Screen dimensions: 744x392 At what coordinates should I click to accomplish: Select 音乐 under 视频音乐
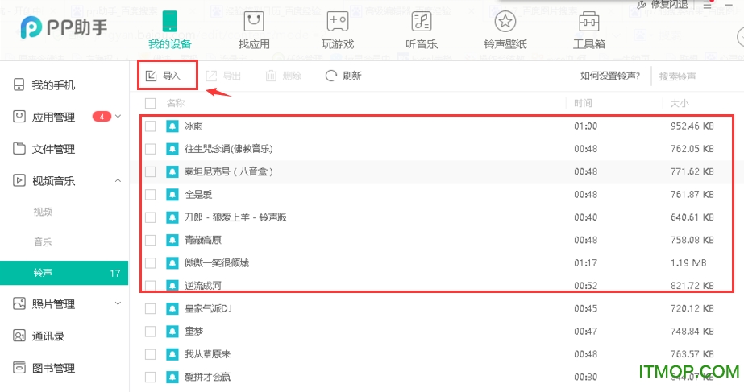click(x=43, y=241)
